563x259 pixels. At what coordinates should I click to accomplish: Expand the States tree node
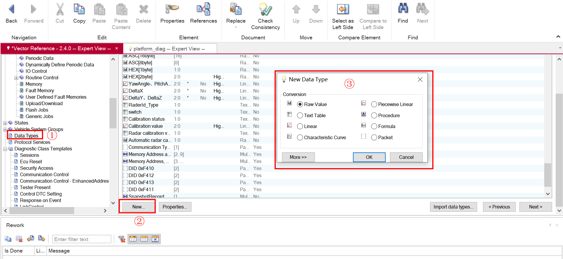click(x=5, y=123)
